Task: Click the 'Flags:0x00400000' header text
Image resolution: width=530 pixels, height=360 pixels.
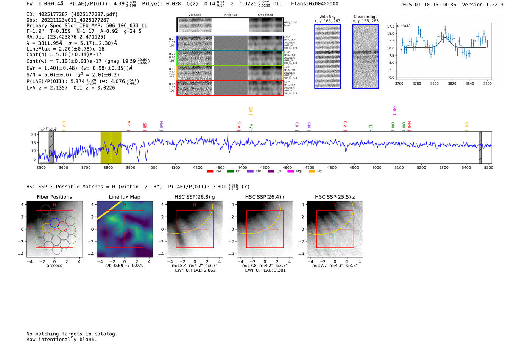Action: [315, 4]
